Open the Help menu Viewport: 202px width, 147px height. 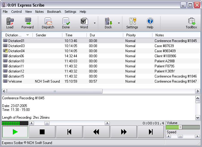(83, 12)
